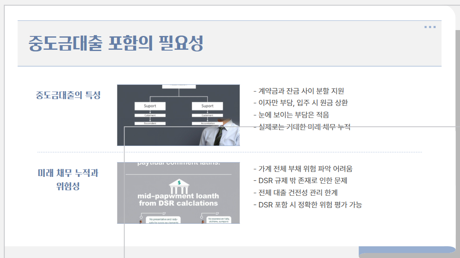Click bullet 계약금과 잔금 사이 분할 지원
Image resolution: width=460 pixels, height=258 pixels.
299,91
